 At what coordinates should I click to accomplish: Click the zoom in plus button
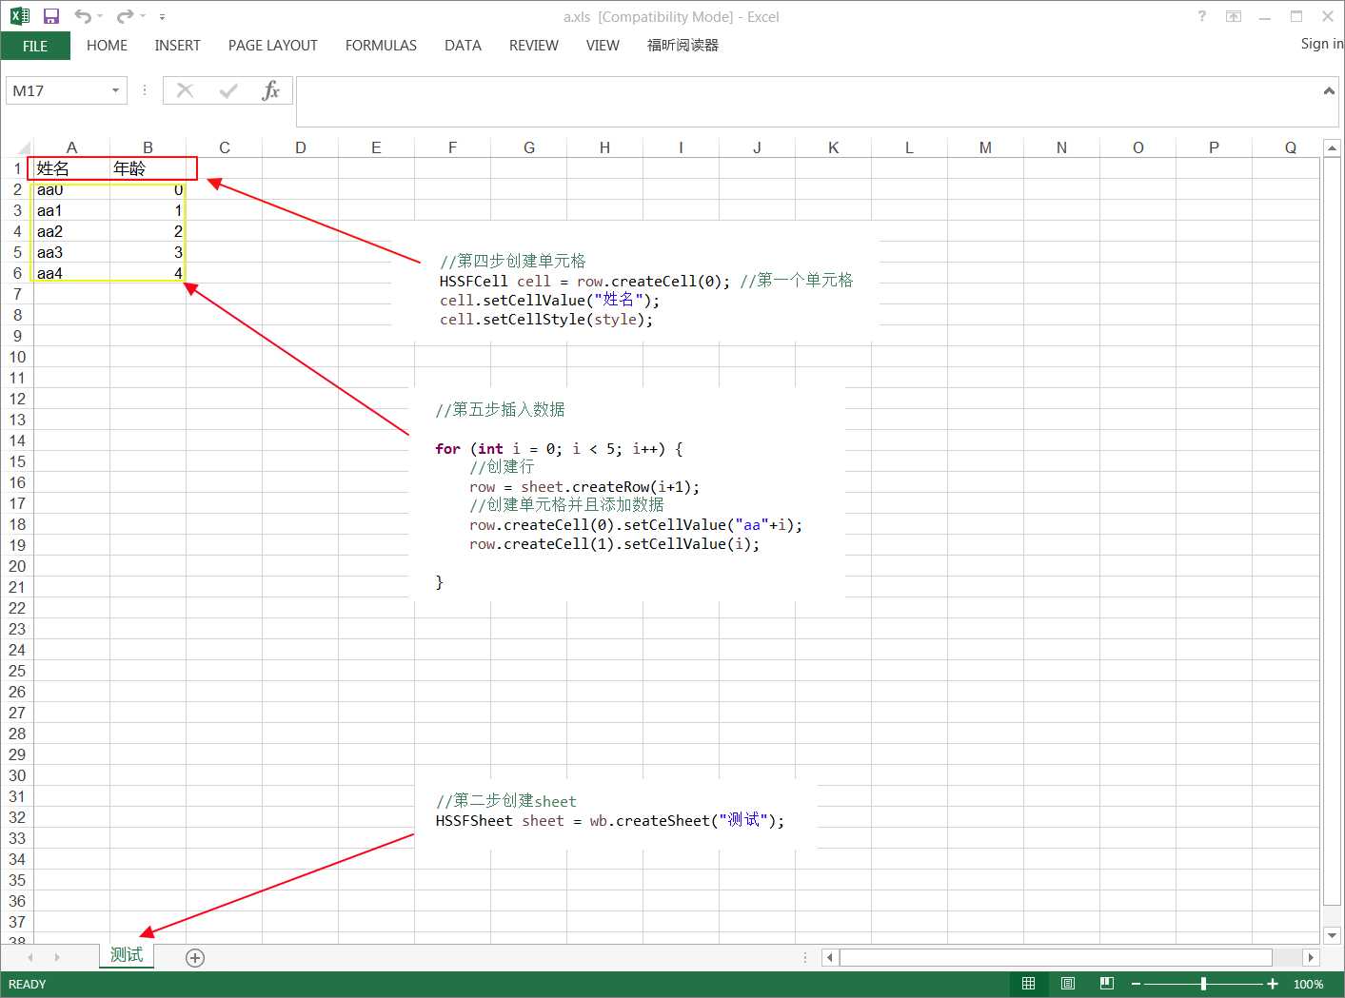pos(1273,984)
